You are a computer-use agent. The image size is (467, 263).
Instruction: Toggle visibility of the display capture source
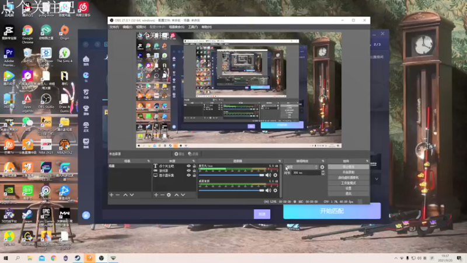pyautogui.click(x=189, y=175)
